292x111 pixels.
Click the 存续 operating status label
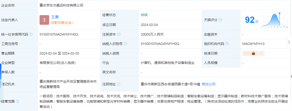coord(144,15)
